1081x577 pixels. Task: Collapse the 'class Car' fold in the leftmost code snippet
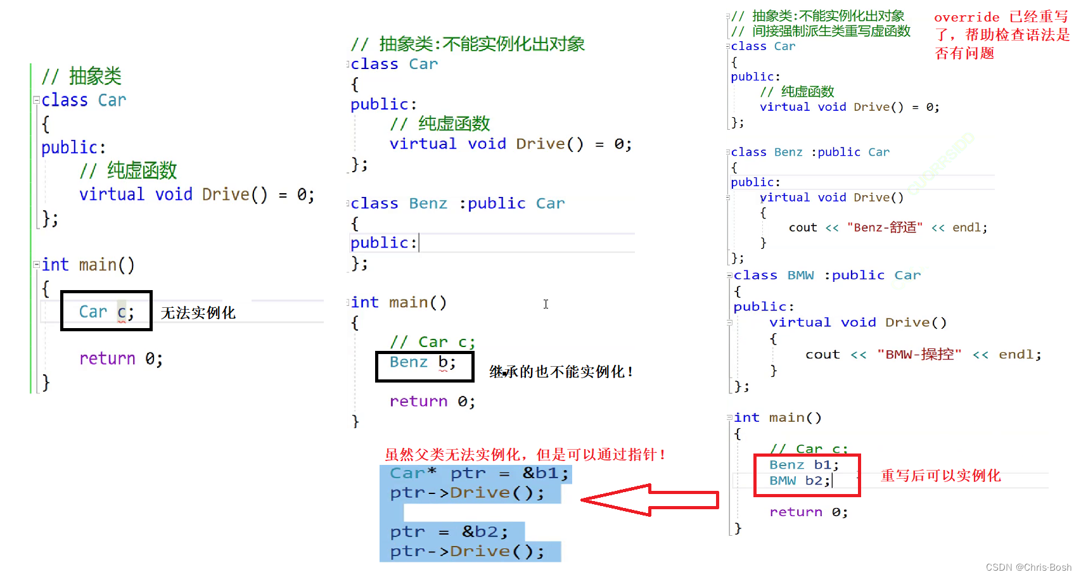pos(36,100)
